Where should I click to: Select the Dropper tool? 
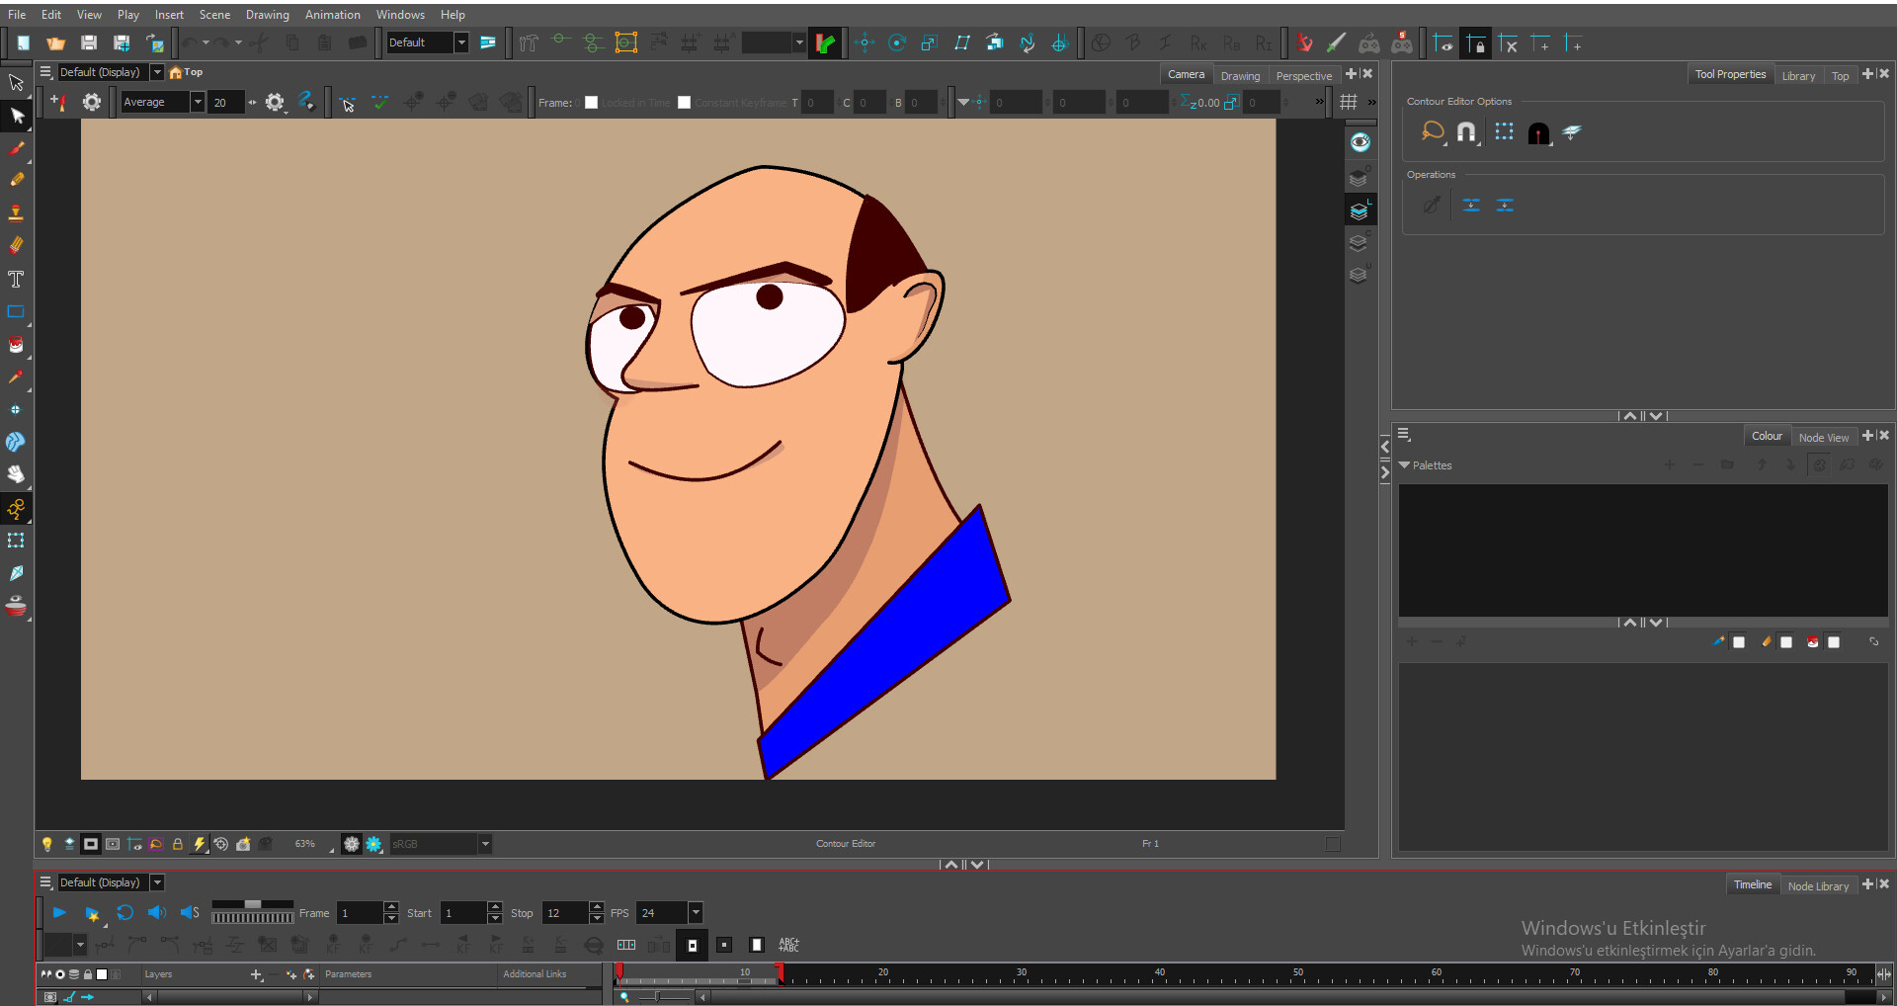[x=16, y=377]
